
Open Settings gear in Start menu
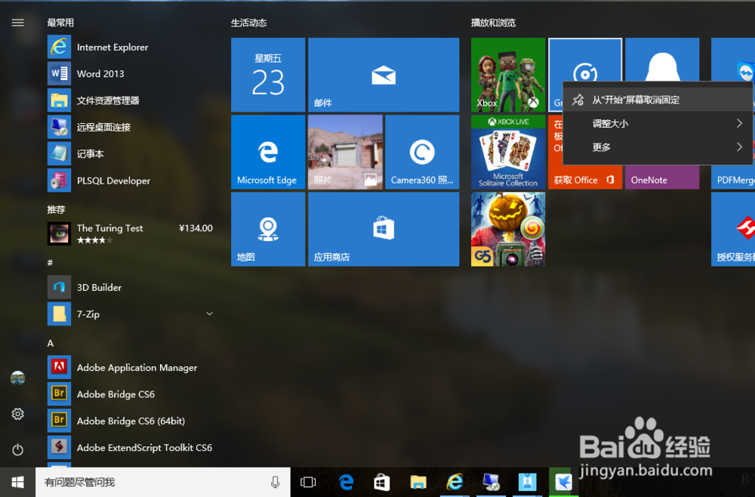coord(18,414)
